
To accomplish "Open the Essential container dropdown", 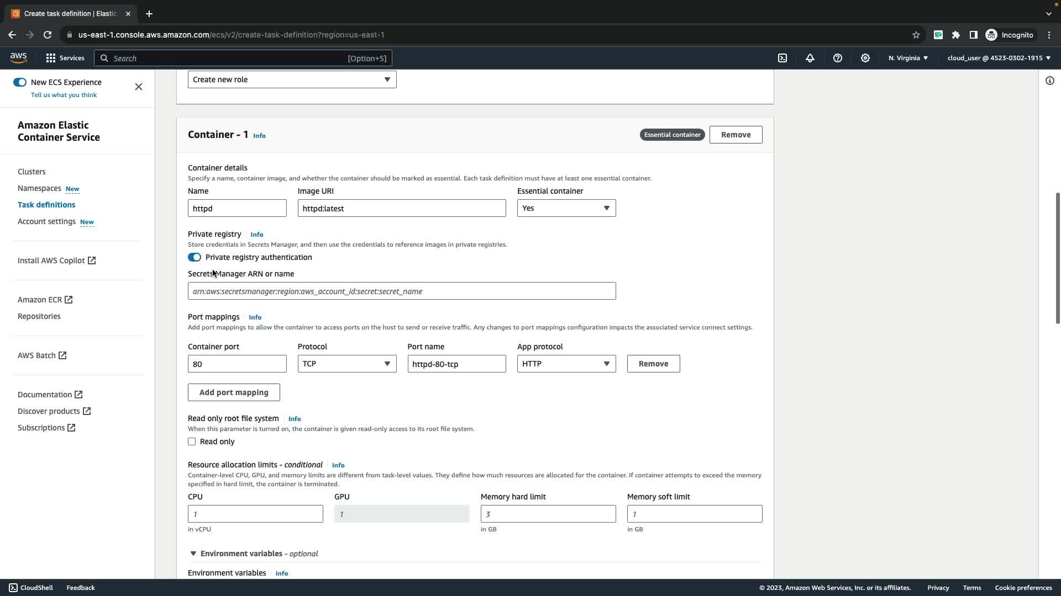I will [566, 208].
